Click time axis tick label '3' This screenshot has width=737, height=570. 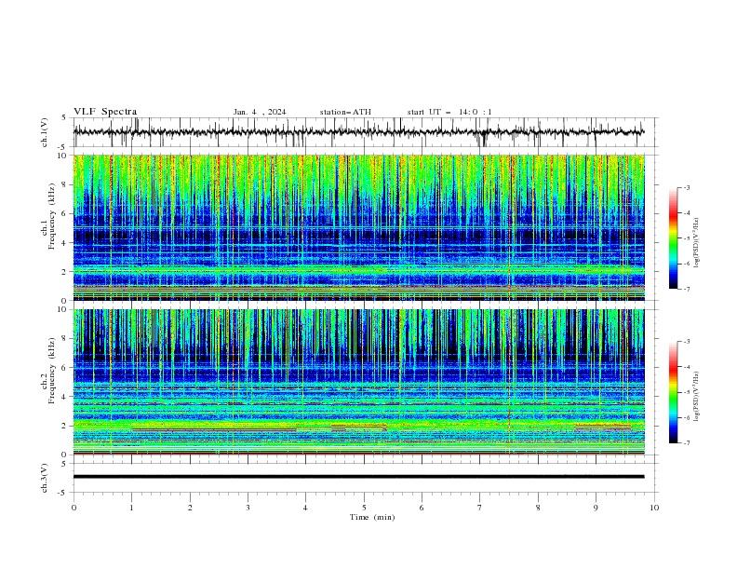(x=248, y=508)
